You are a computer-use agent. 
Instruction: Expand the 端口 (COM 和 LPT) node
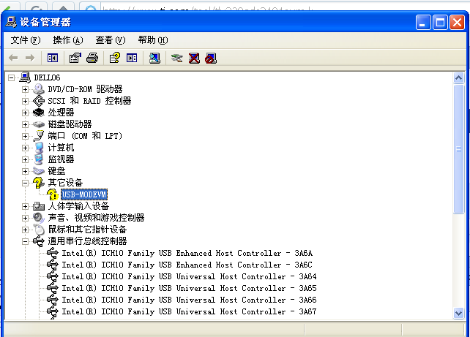pos(25,136)
